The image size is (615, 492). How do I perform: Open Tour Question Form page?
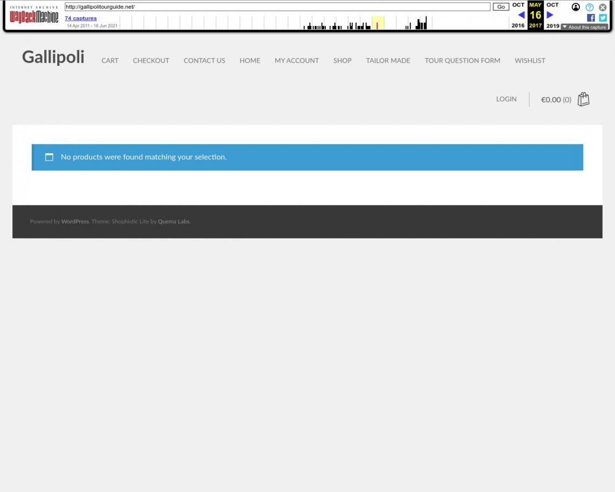click(462, 60)
